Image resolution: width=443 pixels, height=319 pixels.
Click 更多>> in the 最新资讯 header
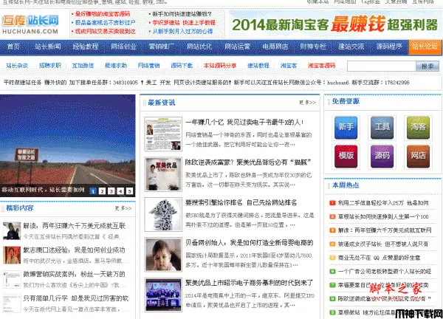click(x=307, y=103)
